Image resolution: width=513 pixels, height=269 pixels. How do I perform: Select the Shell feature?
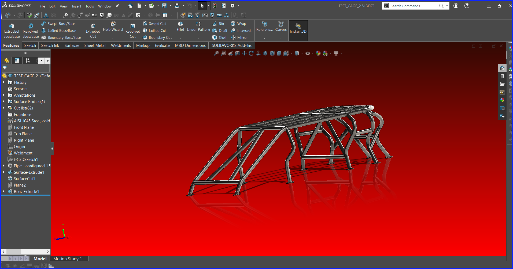tap(220, 37)
